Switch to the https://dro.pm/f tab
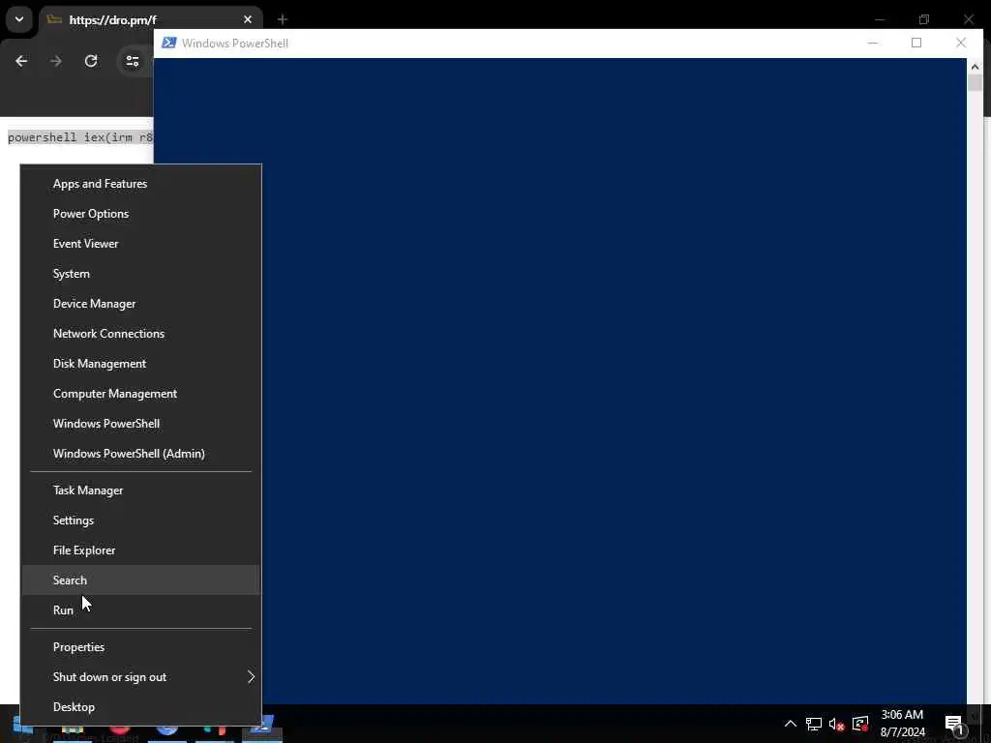This screenshot has height=743, width=991. click(x=150, y=19)
